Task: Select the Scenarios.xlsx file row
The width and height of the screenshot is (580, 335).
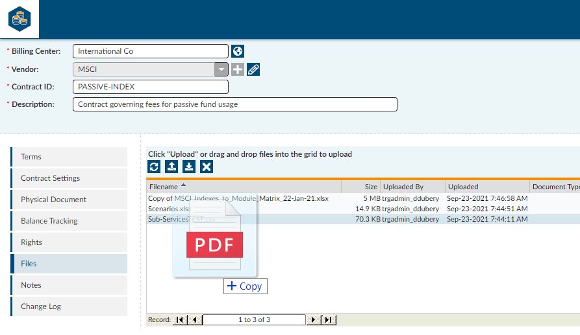Action: click(363, 209)
